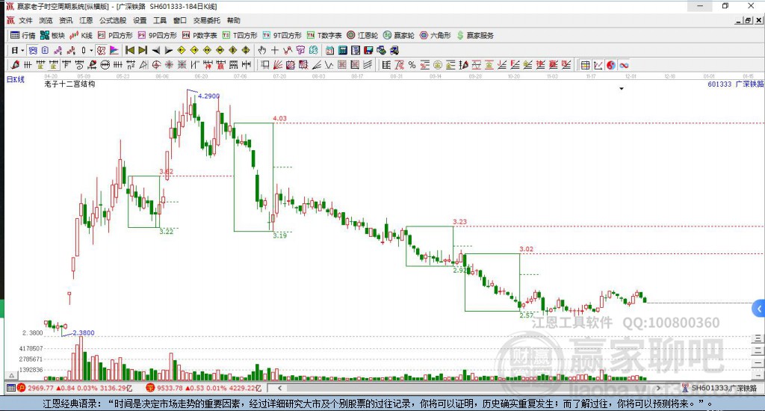Click the 老子十二宫结构 indicator title
765x411 pixels.
69,84
